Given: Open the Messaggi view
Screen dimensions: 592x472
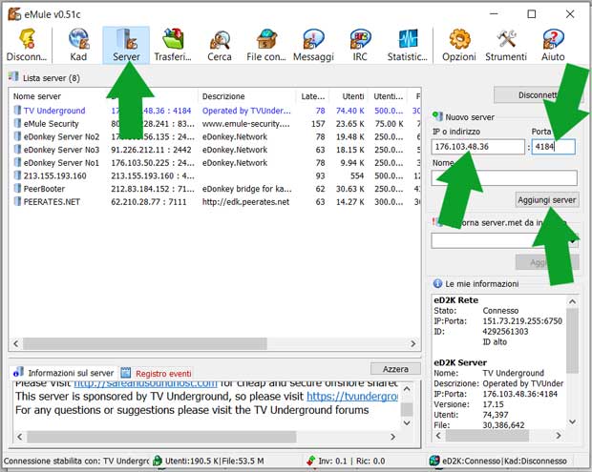Looking at the screenshot, I should pos(313,45).
